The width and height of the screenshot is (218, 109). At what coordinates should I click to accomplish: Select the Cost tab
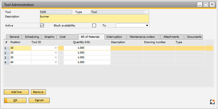click(68, 37)
